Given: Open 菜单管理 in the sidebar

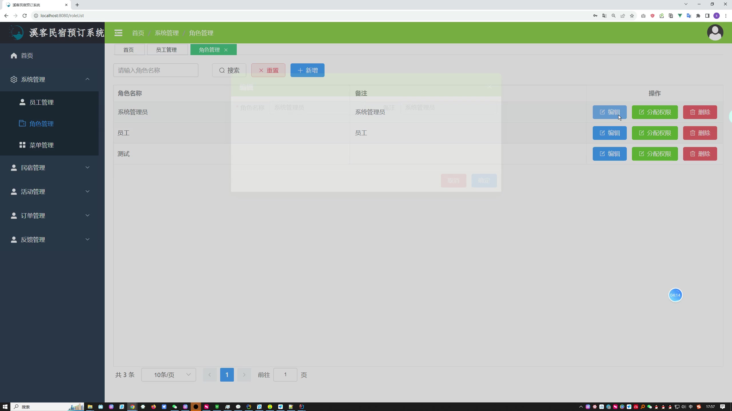Looking at the screenshot, I should [49, 145].
